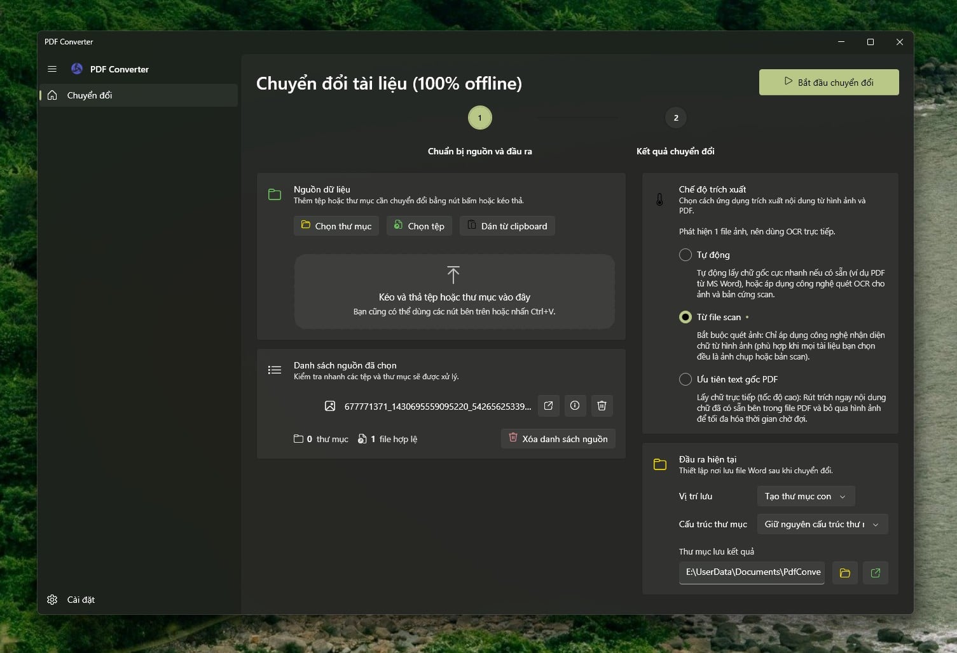
Task: Click Dán từ clipboard button
Action: coord(507,226)
